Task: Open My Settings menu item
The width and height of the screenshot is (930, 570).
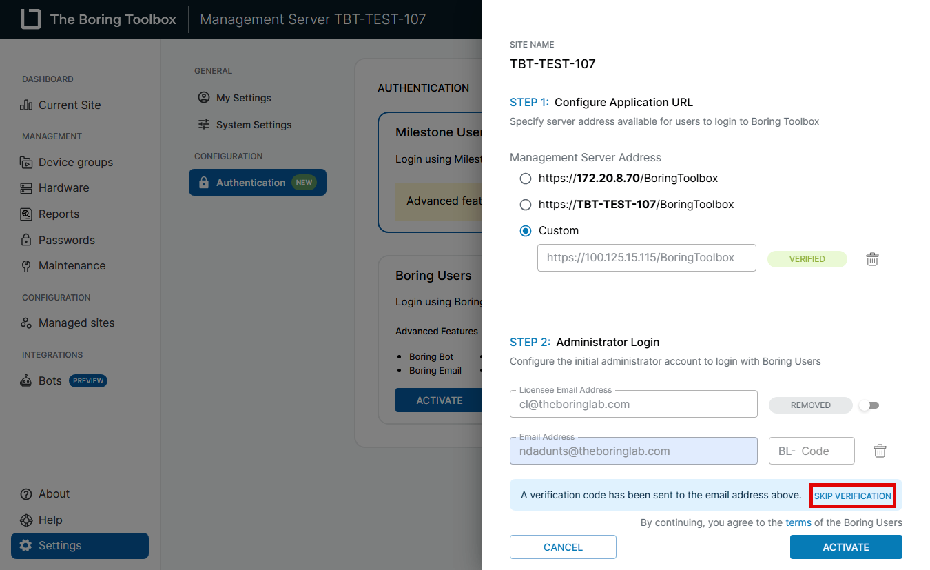Action: point(243,98)
